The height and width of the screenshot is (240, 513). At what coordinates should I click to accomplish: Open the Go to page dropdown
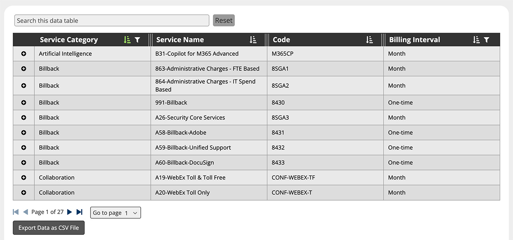[115, 212]
